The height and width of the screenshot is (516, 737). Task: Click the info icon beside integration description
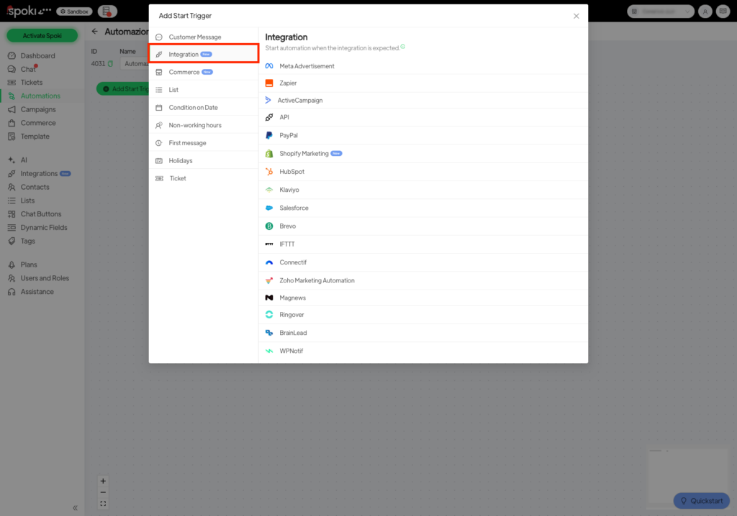403,47
